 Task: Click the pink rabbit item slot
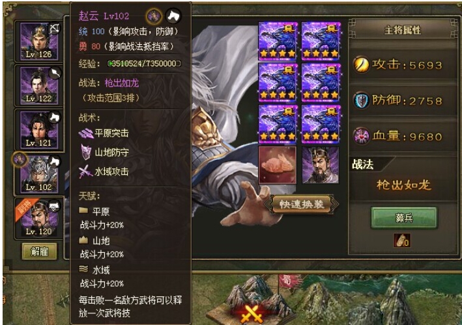278,165
